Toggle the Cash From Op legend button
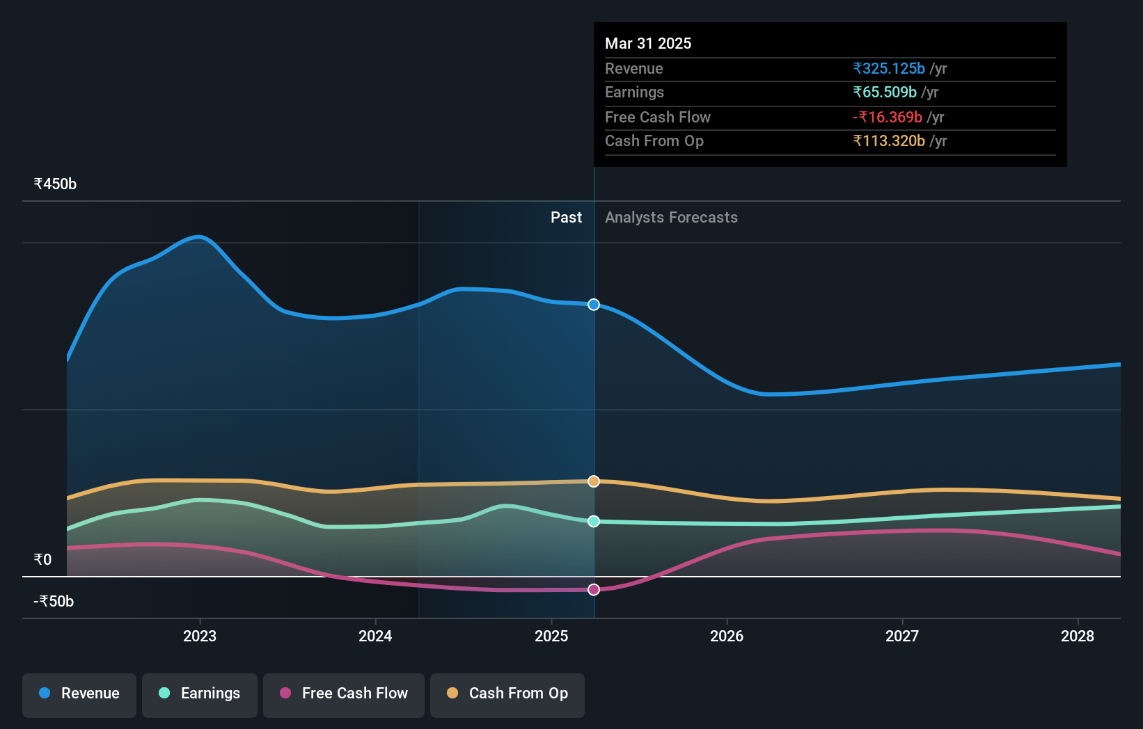The width and height of the screenshot is (1143, 729). (507, 695)
